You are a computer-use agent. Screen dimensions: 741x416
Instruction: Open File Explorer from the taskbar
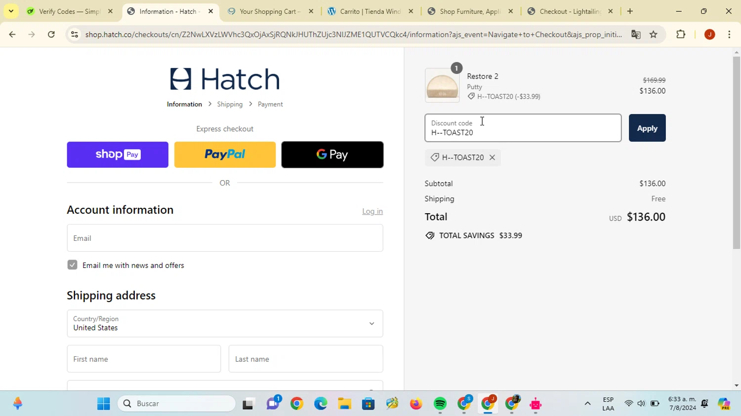(x=344, y=404)
